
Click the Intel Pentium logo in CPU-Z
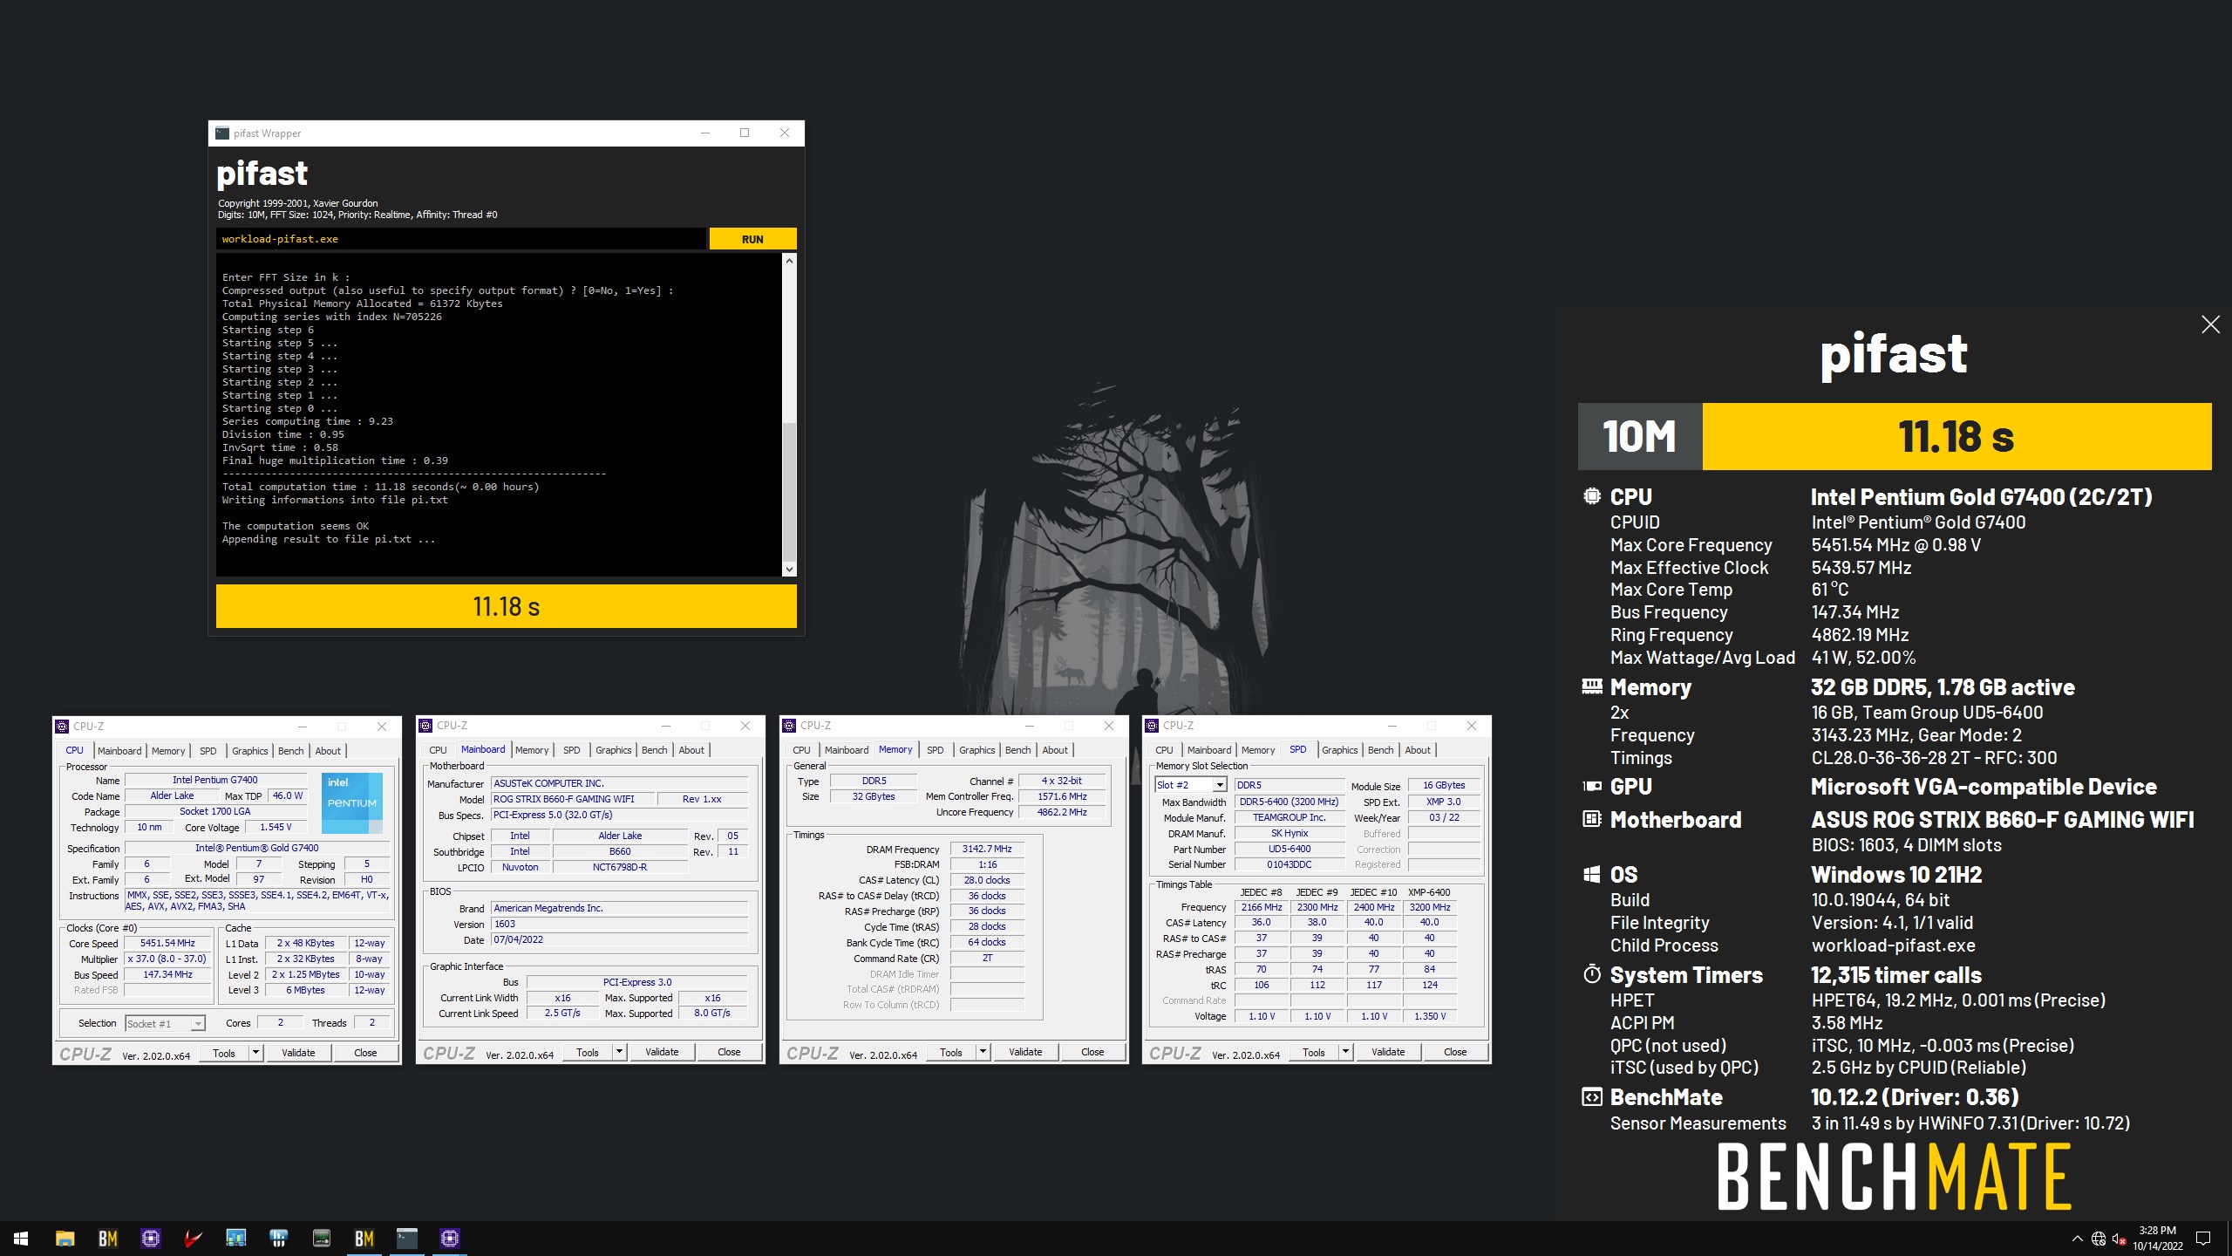[x=352, y=802]
